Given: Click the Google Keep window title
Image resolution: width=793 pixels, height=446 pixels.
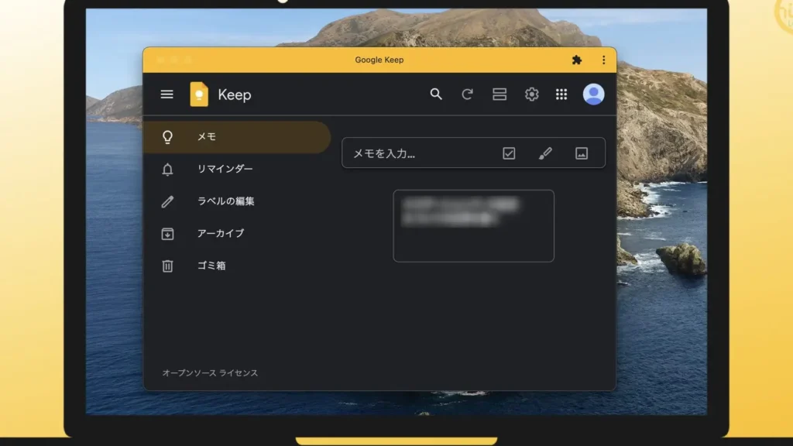Looking at the screenshot, I should point(379,60).
